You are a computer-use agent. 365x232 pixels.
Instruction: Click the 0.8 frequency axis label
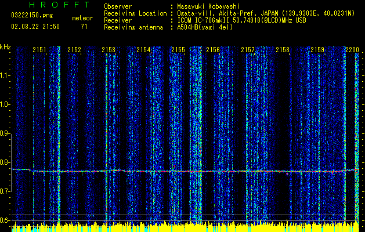point(5,162)
